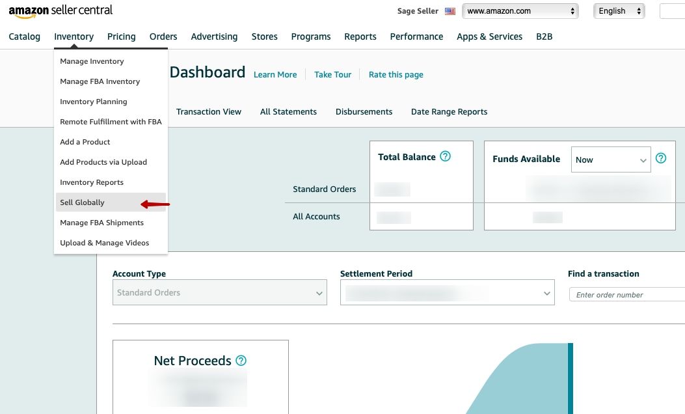Switch to the Transaction View tab
Viewport: 685px width, 414px height.
(209, 112)
